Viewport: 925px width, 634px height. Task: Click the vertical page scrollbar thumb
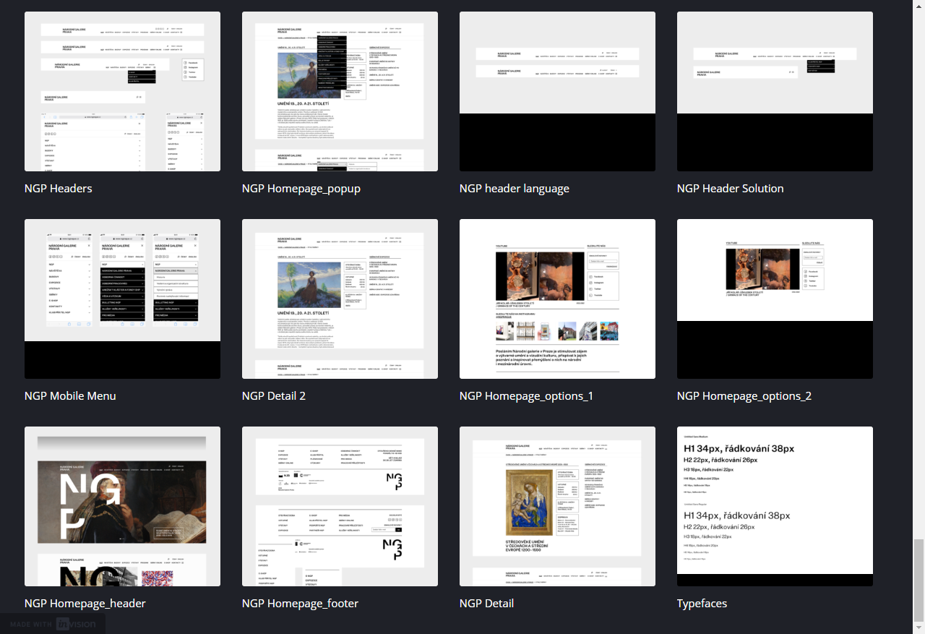click(x=918, y=580)
